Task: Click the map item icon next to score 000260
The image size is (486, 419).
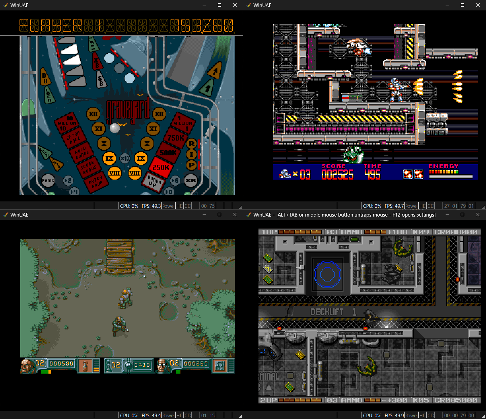Action: coord(219,366)
